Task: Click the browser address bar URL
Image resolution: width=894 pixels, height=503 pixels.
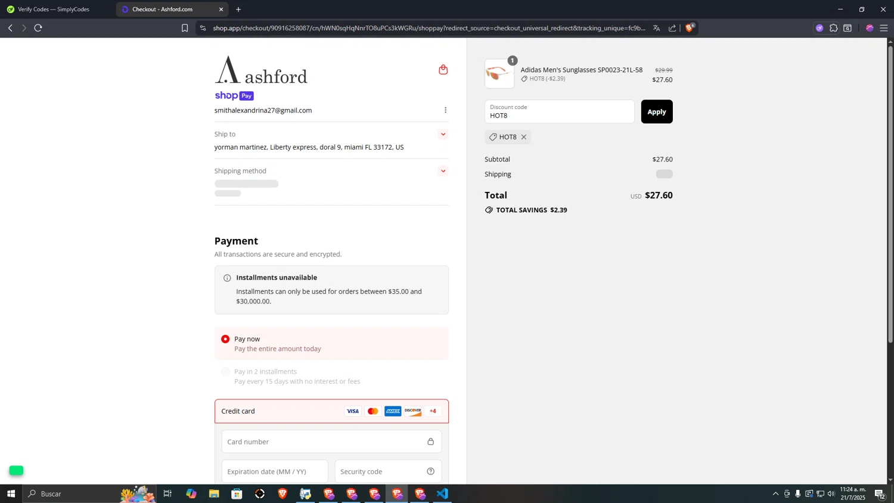Action: [x=429, y=28]
